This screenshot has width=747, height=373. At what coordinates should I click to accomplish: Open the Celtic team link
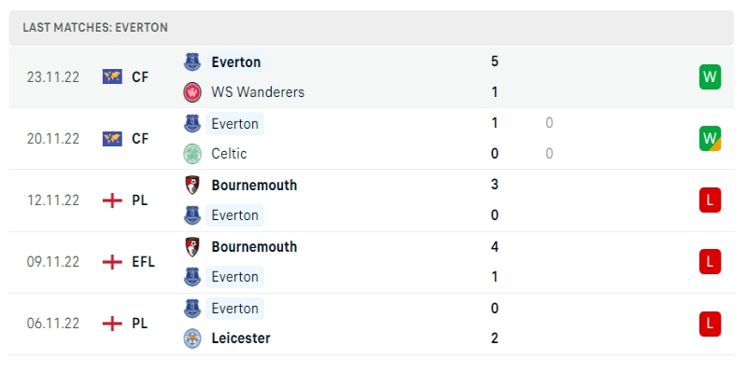pos(229,154)
